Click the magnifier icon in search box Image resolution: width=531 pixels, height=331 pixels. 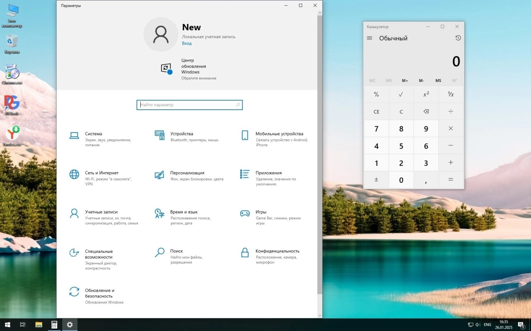pyautogui.click(x=238, y=105)
